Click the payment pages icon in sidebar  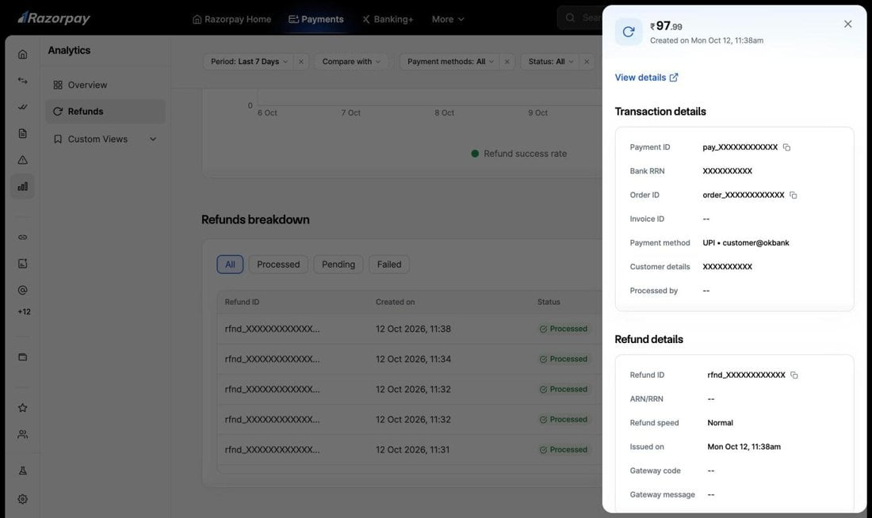[x=22, y=264]
